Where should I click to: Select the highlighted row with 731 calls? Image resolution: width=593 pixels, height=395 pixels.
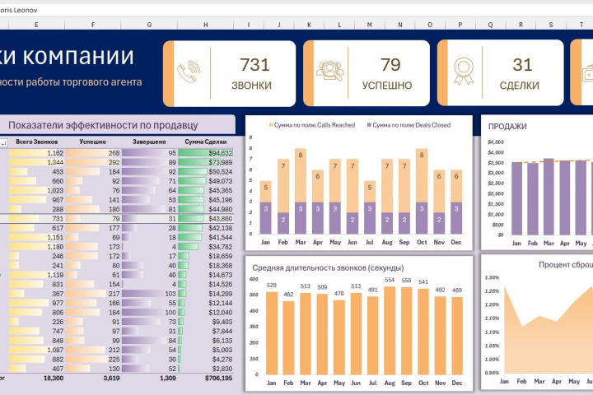click(117, 218)
